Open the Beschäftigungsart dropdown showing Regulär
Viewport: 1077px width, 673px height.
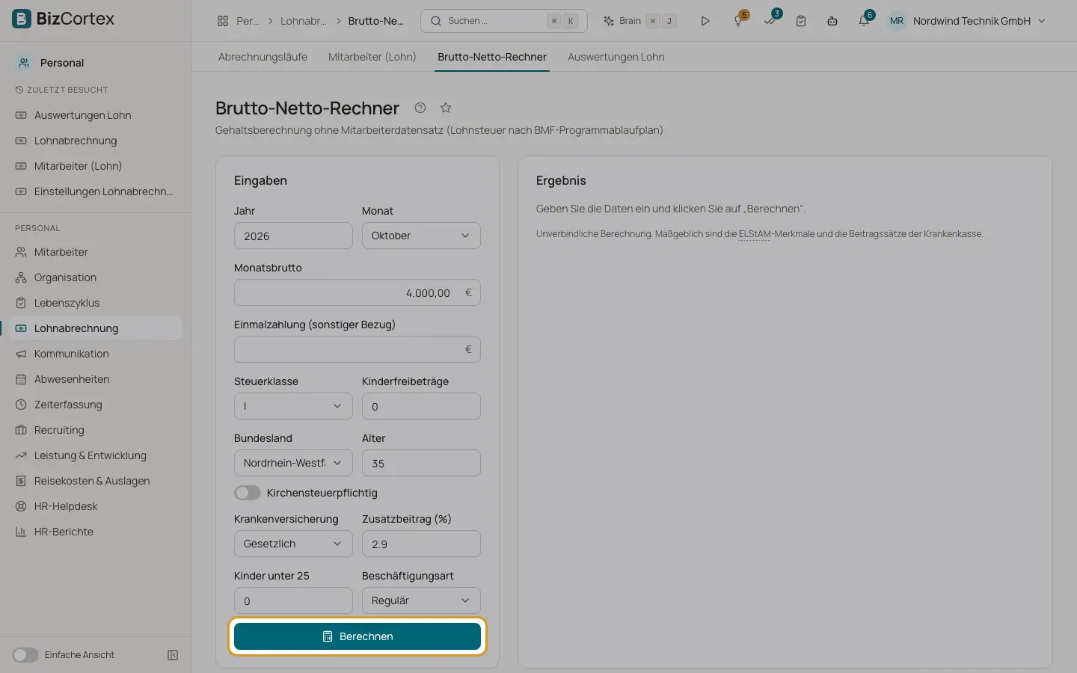(x=421, y=600)
